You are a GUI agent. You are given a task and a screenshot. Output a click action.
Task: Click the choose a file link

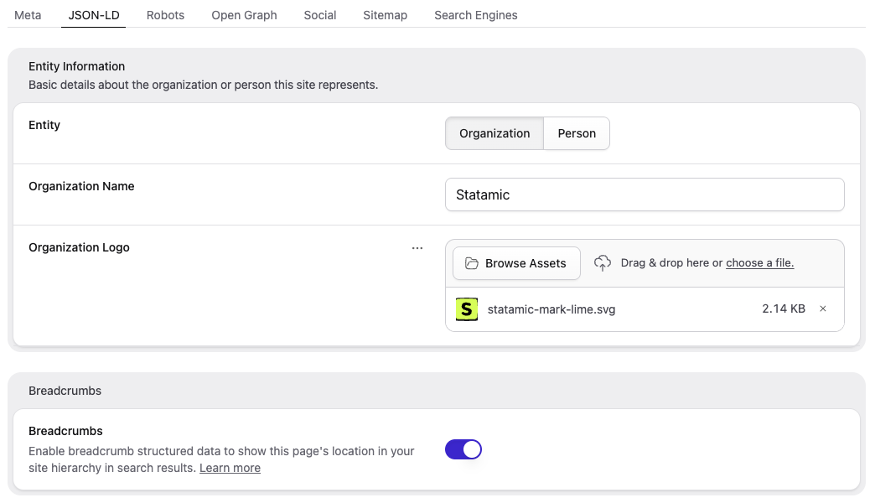coord(759,262)
